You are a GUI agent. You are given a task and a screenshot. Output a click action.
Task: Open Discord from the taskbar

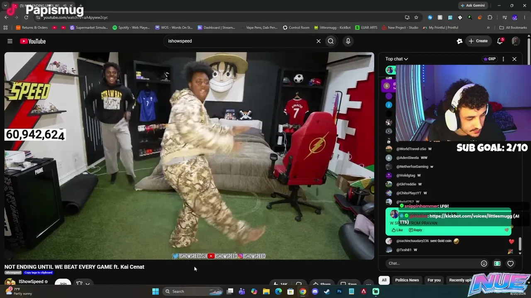315,291
